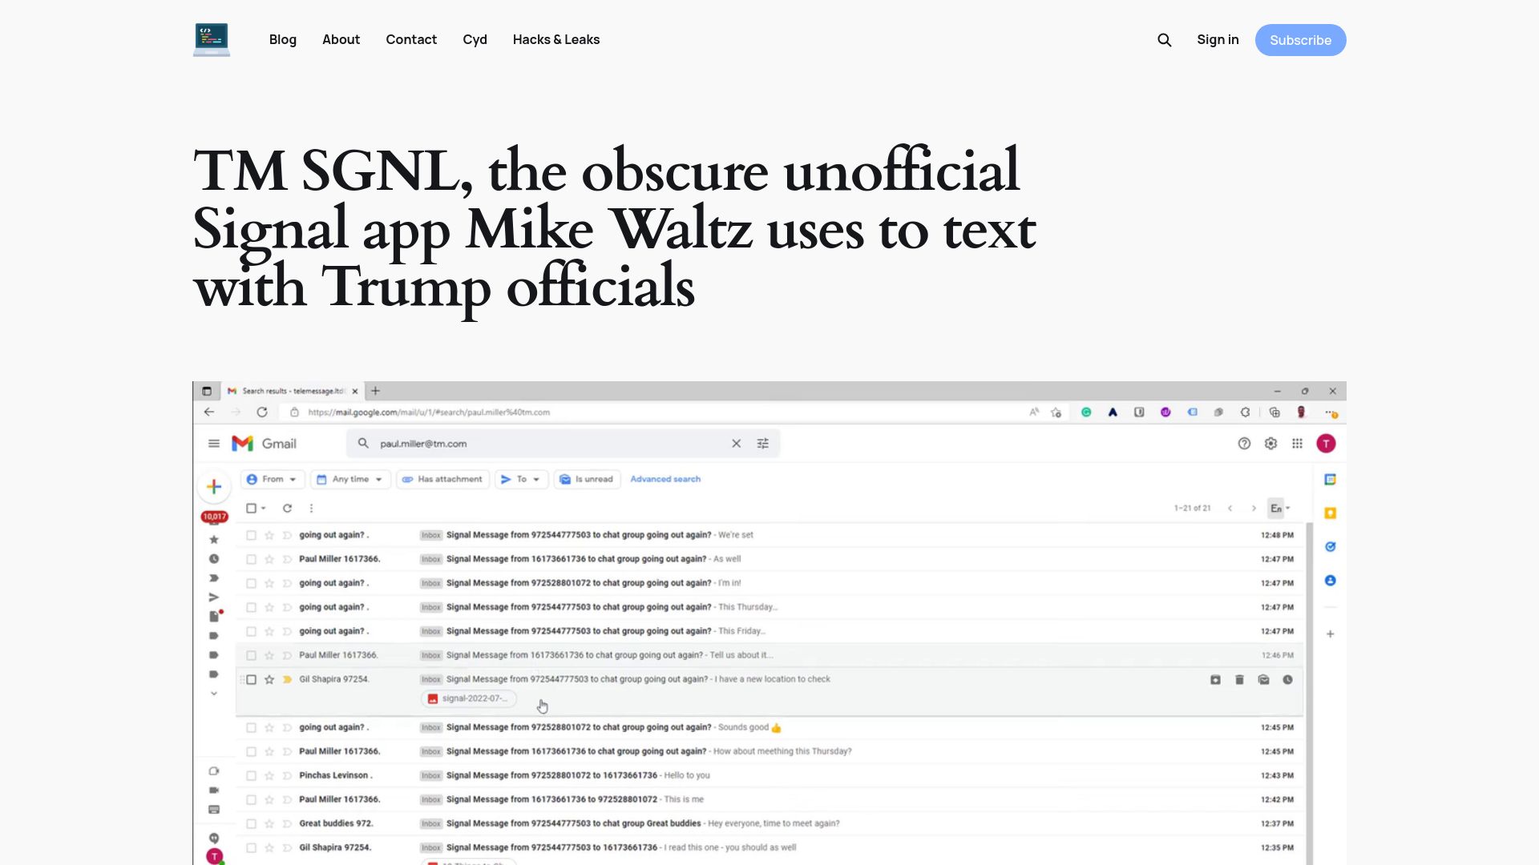Click the snooze clock icon on hovered email row

pyautogui.click(x=1287, y=680)
